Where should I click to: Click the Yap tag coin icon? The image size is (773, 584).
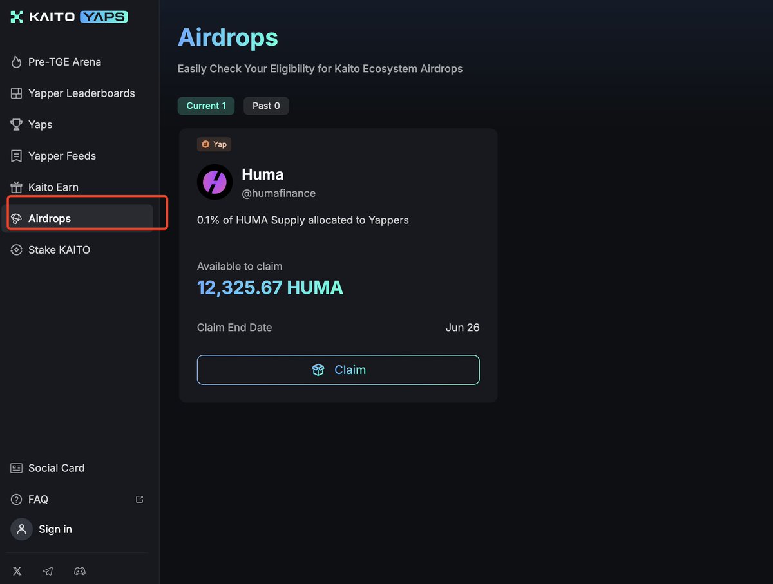click(x=205, y=144)
